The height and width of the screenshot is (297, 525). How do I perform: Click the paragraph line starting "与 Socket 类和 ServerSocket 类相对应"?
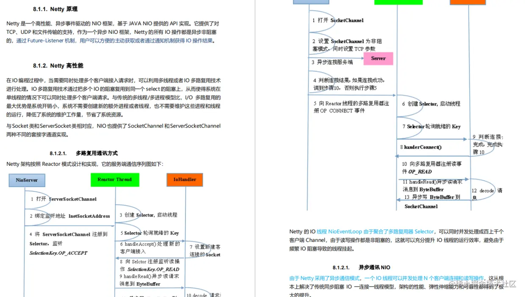pyautogui.click(x=113, y=126)
